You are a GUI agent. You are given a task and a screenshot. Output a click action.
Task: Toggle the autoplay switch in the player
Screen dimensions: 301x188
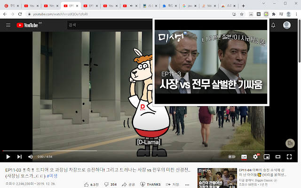[x=232, y=157]
